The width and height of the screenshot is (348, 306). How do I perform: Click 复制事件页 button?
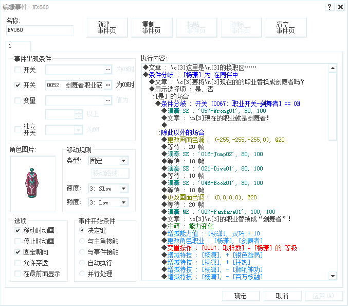click(x=152, y=28)
